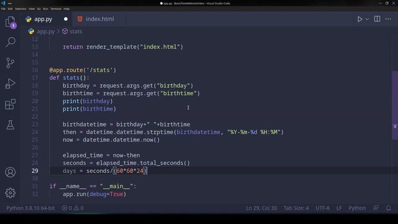Open the errors and warnings problems indicator
This screenshot has height=224, width=398.
pos(73,208)
